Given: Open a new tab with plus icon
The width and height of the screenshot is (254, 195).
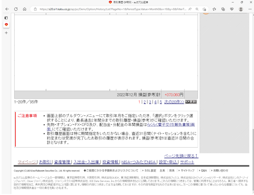Looking at the screenshot, I should [x=6, y=33].
